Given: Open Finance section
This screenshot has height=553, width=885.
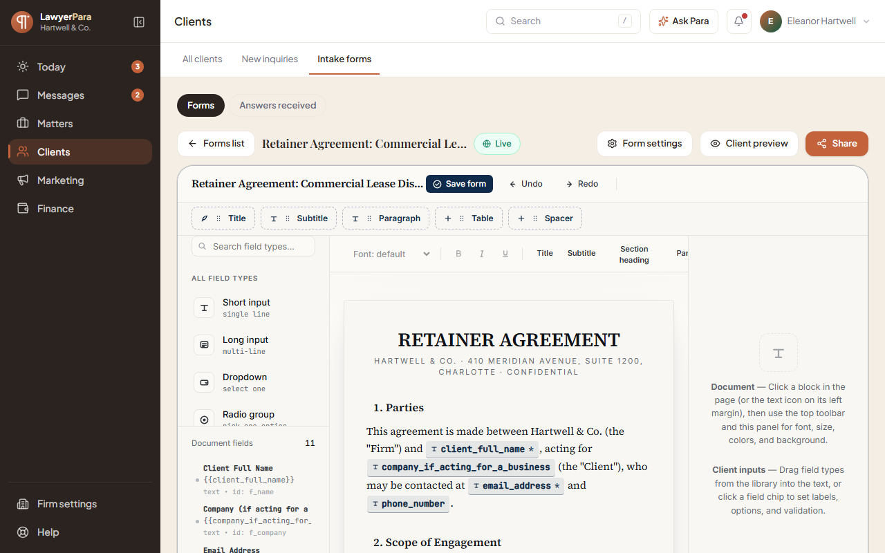Looking at the screenshot, I should click(x=80, y=209).
